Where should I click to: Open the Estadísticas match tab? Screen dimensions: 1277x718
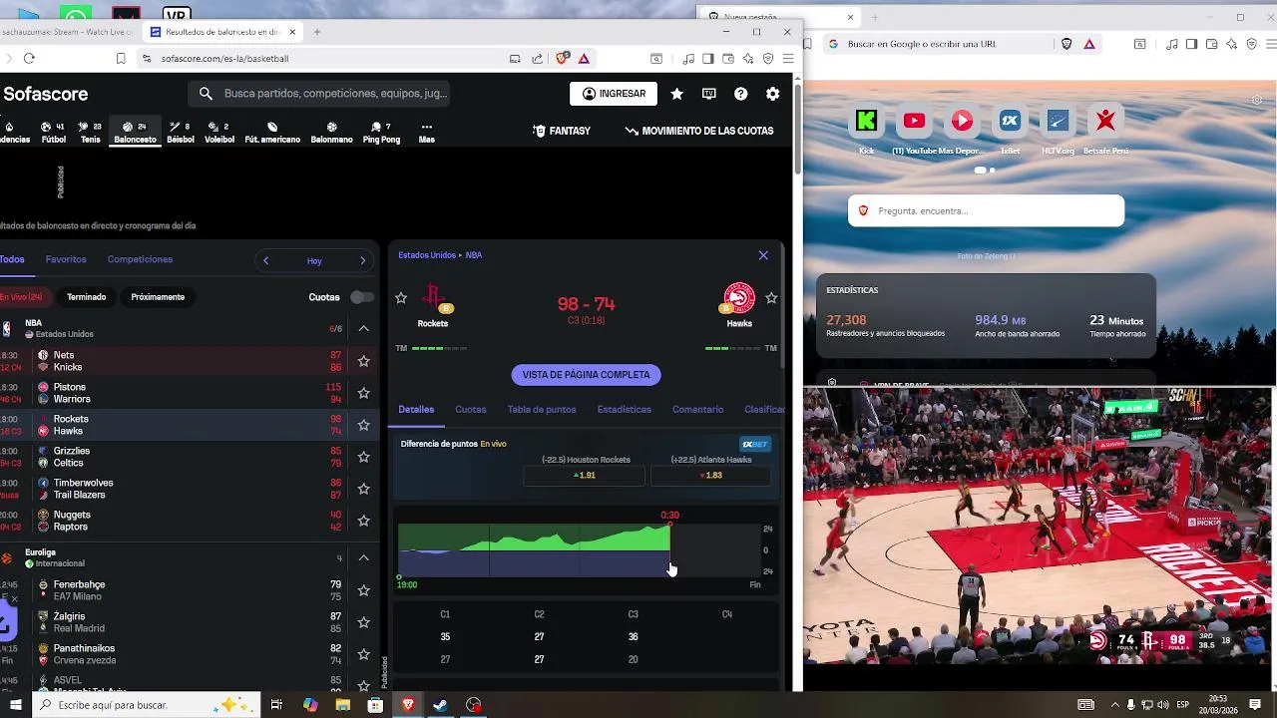(624, 409)
